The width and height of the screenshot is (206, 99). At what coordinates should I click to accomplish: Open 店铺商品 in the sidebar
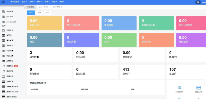pos(10,46)
